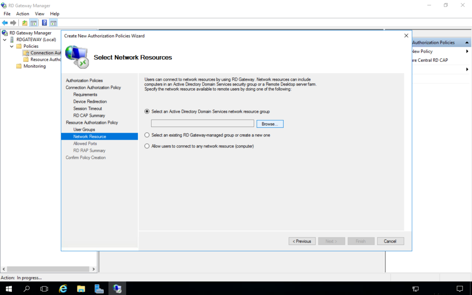This screenshot has height=295, width=472.
Task: Click the Previous button in the wizard
Action: click(302, 241)
